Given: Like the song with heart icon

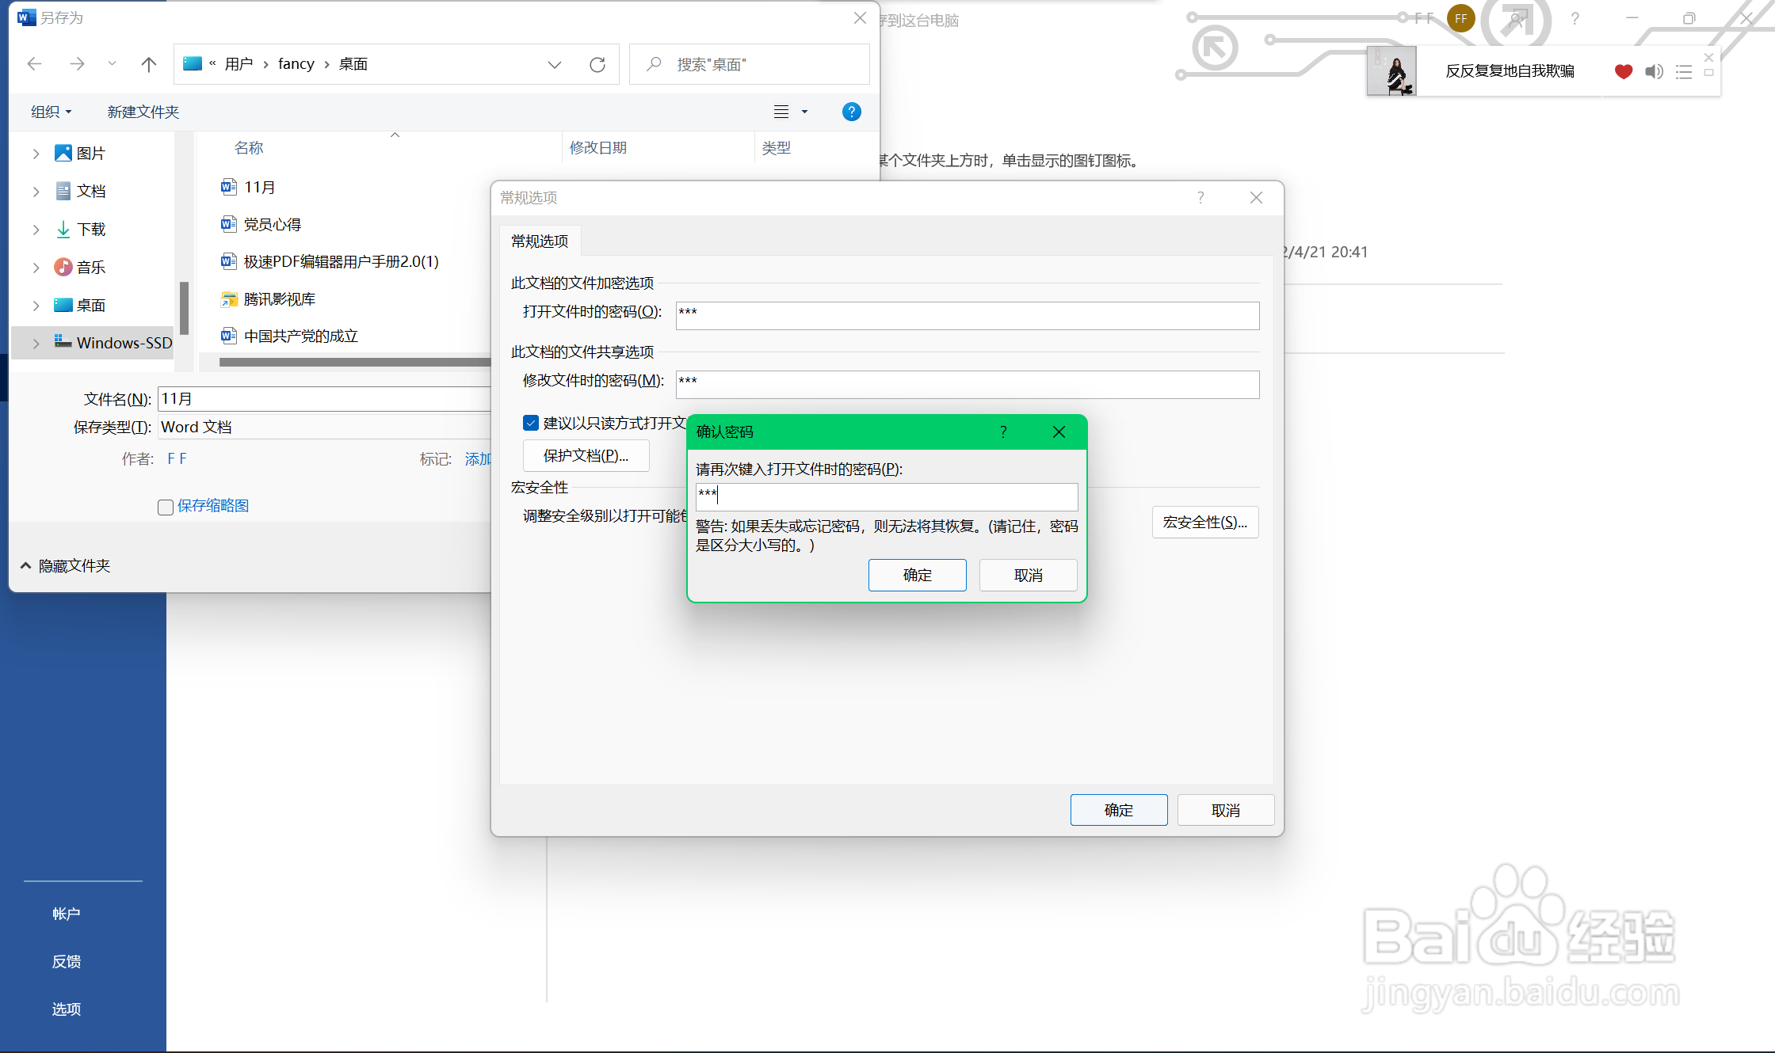Looking at the screenshot, I should point(1623,71).
